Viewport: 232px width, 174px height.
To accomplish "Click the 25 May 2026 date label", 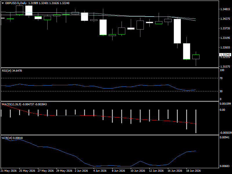I will [x=27, y=171].
